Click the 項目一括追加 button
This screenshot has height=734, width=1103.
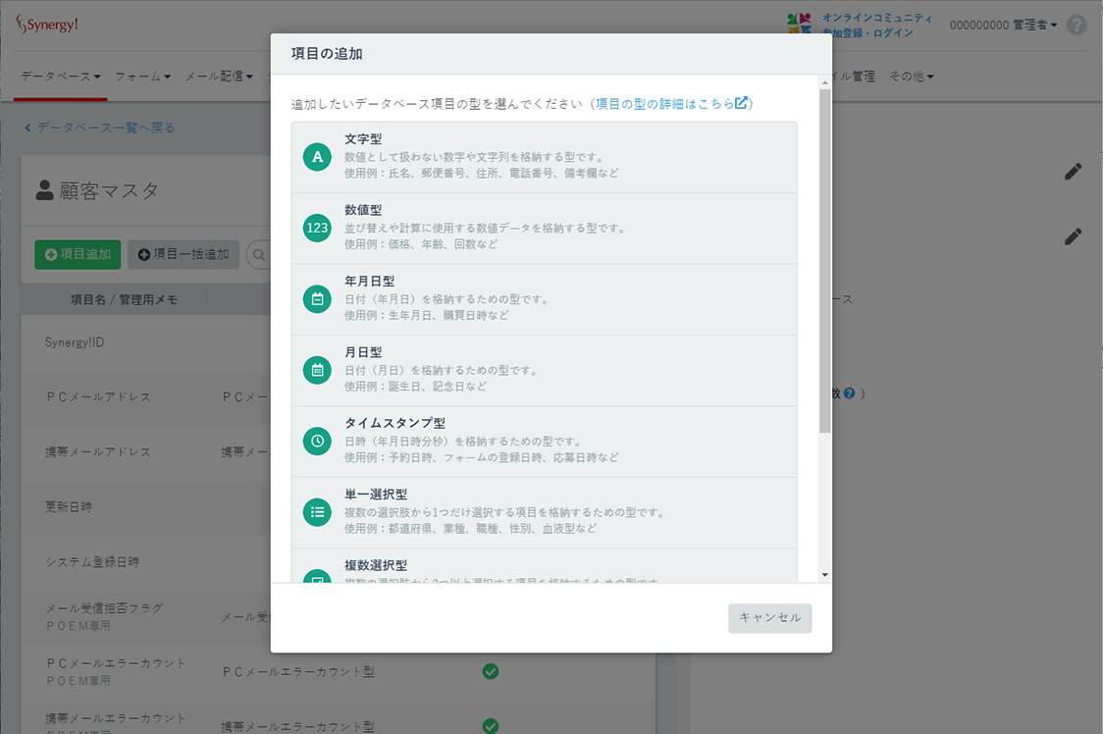pyautogui.click(x=183, y=254)
